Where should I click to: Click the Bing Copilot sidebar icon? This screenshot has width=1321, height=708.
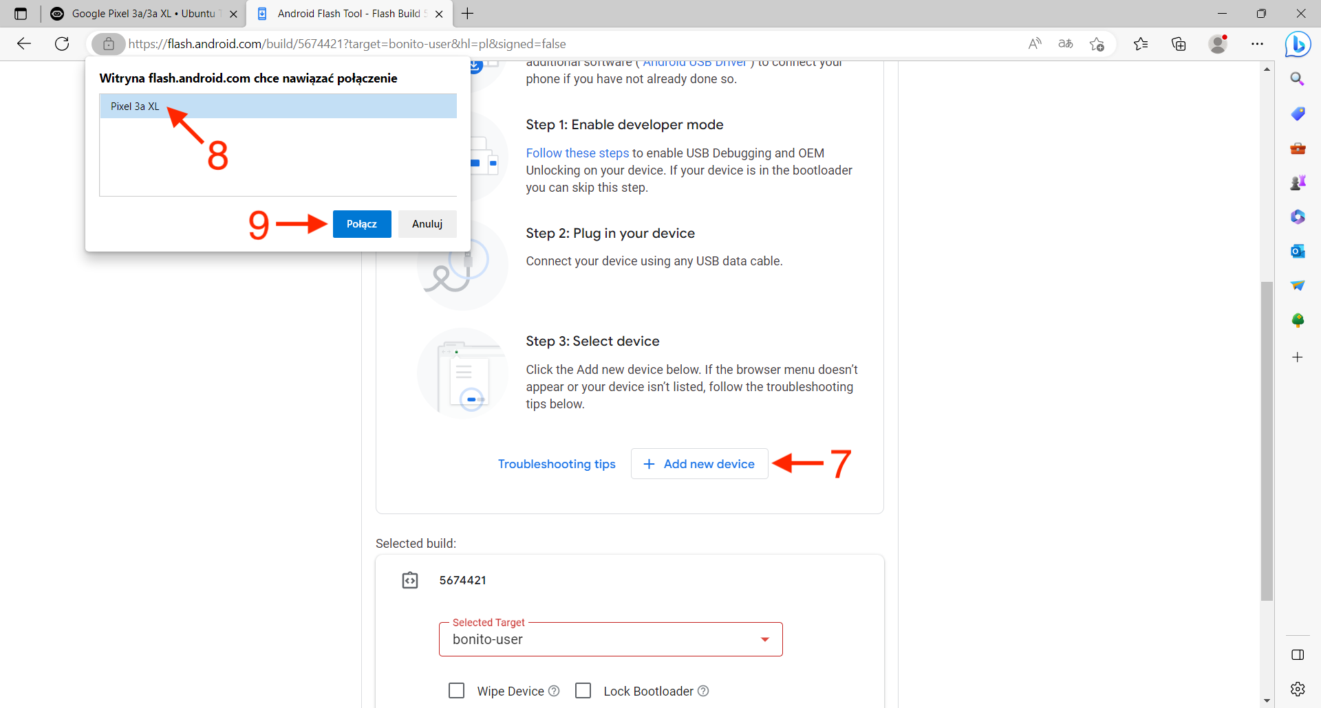(x=1298, y=45)
